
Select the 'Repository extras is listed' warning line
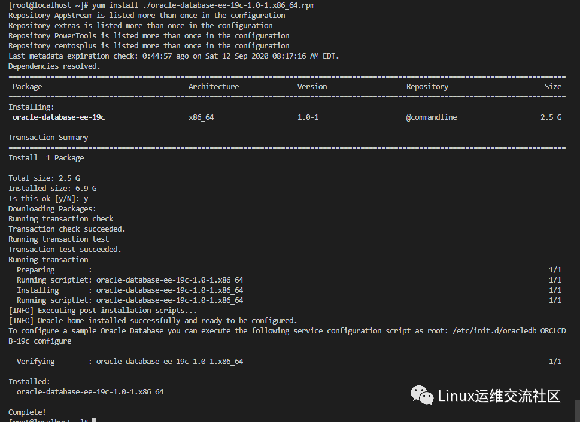(141, 26)
